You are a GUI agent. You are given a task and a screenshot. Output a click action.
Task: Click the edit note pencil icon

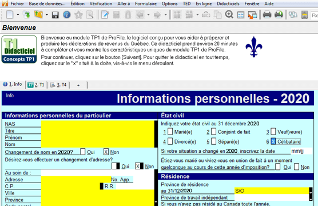coord(105,15)
